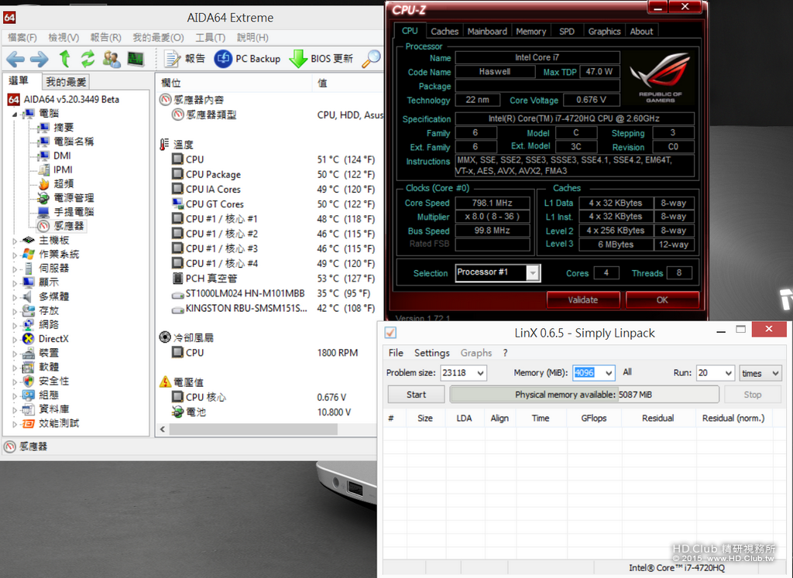Open the 工具(T) menu in AIDA64
The height and width of the screenshot is (578, 793).
[x=211, y=37]
